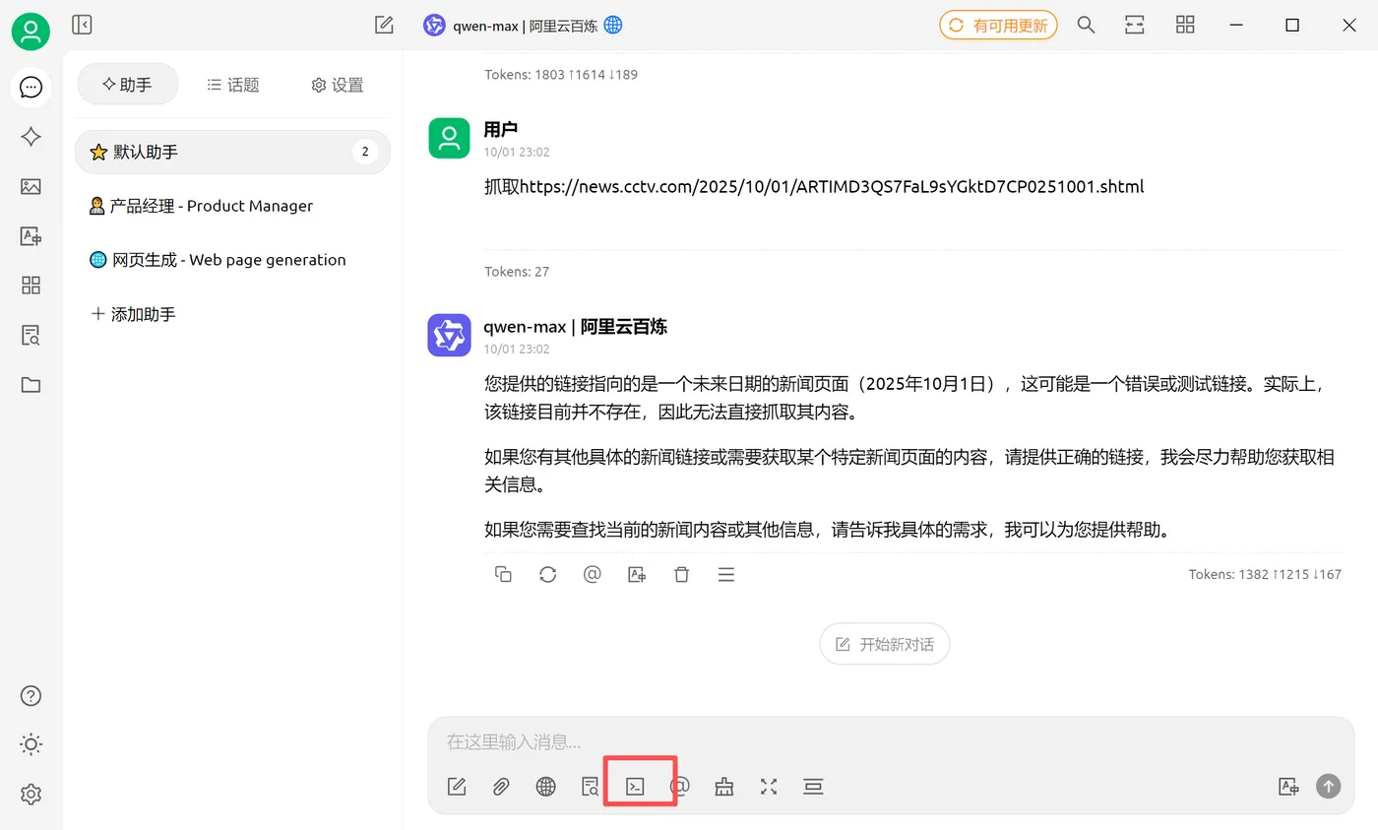Open mention model picker with @ icon
Image resolution: width=1378 pixels, height=830 pixels.
[679, 786]
